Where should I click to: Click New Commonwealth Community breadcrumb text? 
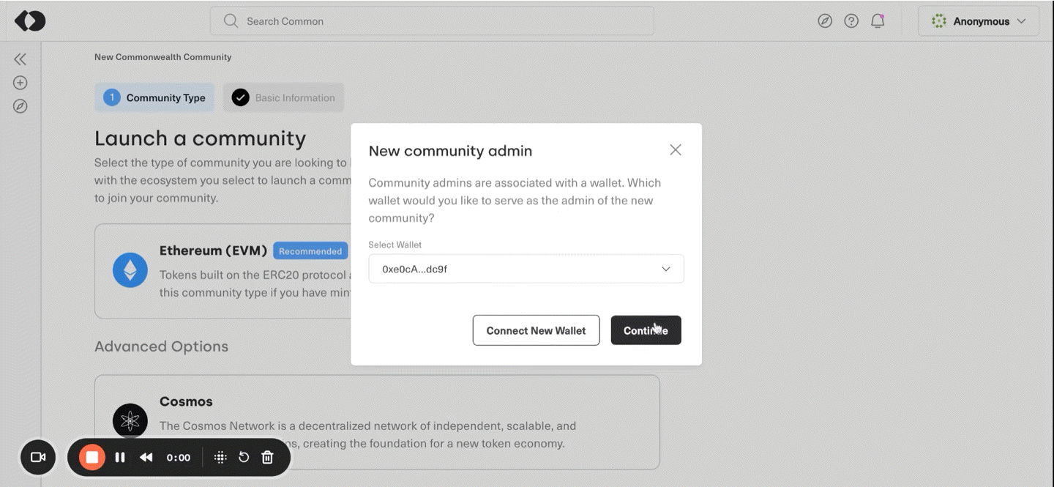(162, 57)
